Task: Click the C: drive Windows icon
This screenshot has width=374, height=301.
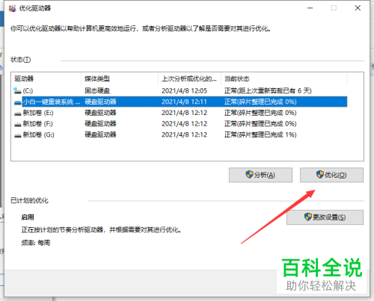Action: coord(17,90)
